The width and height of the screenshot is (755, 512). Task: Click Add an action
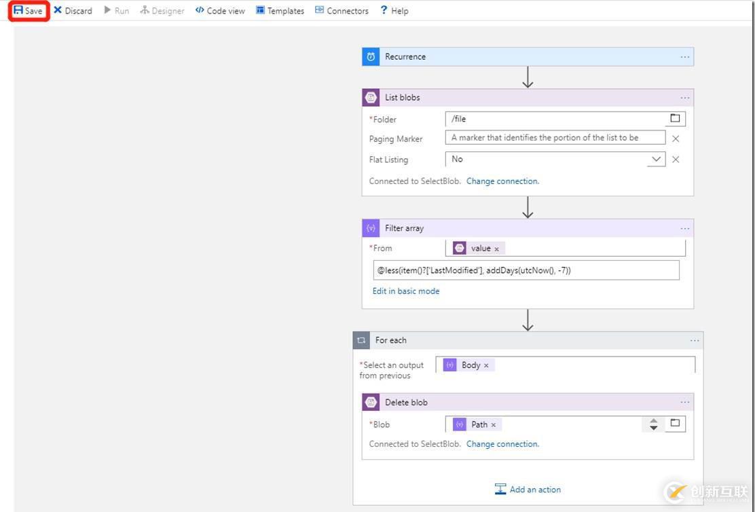tap(528, 490)
